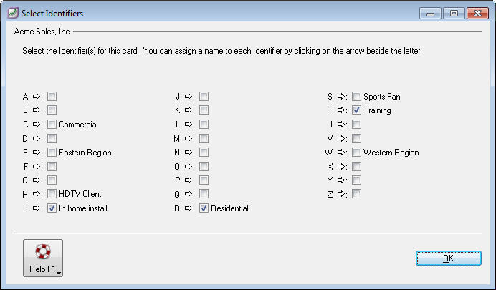The image size is (496, 290).
Task: Click the rename arrow beside letter C
Action: point(37,124)
